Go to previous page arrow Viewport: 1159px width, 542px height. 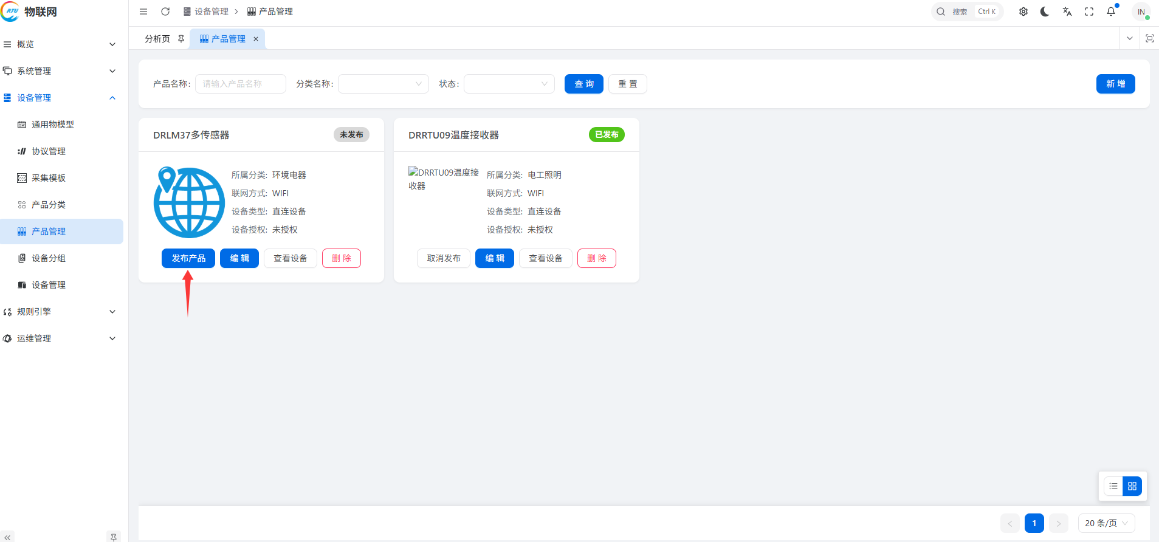tap(1010, 523)
